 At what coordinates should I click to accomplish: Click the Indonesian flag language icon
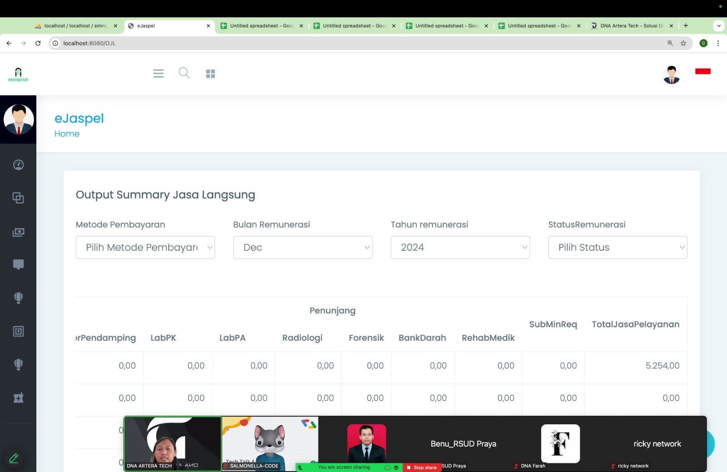[702, 71]
